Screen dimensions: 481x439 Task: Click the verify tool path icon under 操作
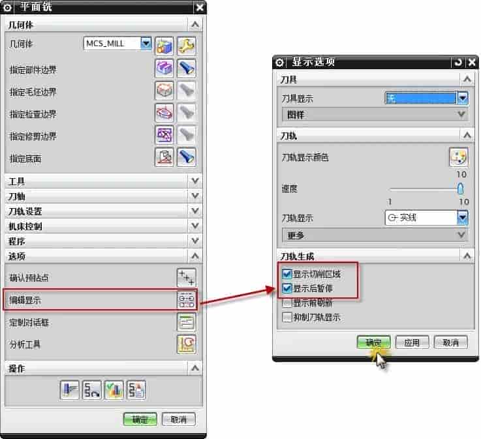pos(114,390)
